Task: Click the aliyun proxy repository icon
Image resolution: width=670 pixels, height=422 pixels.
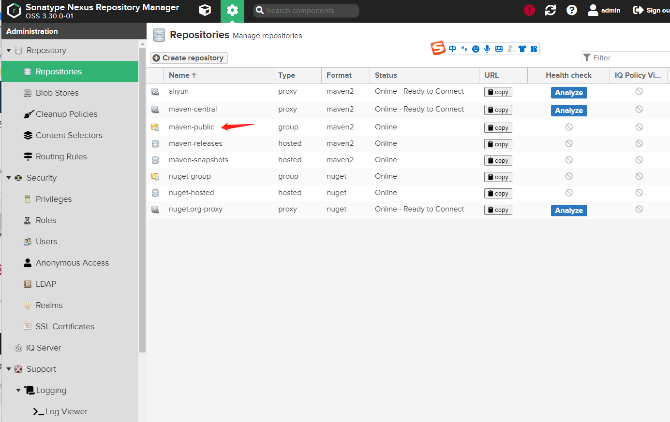Action: click(x=155, y=92)
